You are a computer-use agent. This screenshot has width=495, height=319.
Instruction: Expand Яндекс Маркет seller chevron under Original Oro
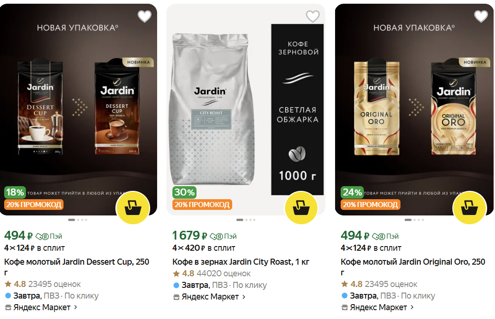(412, 307)
